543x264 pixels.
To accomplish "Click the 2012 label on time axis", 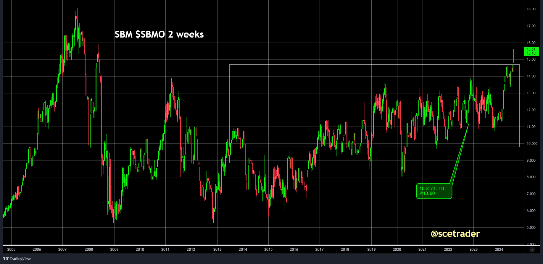I will (191, 250).
